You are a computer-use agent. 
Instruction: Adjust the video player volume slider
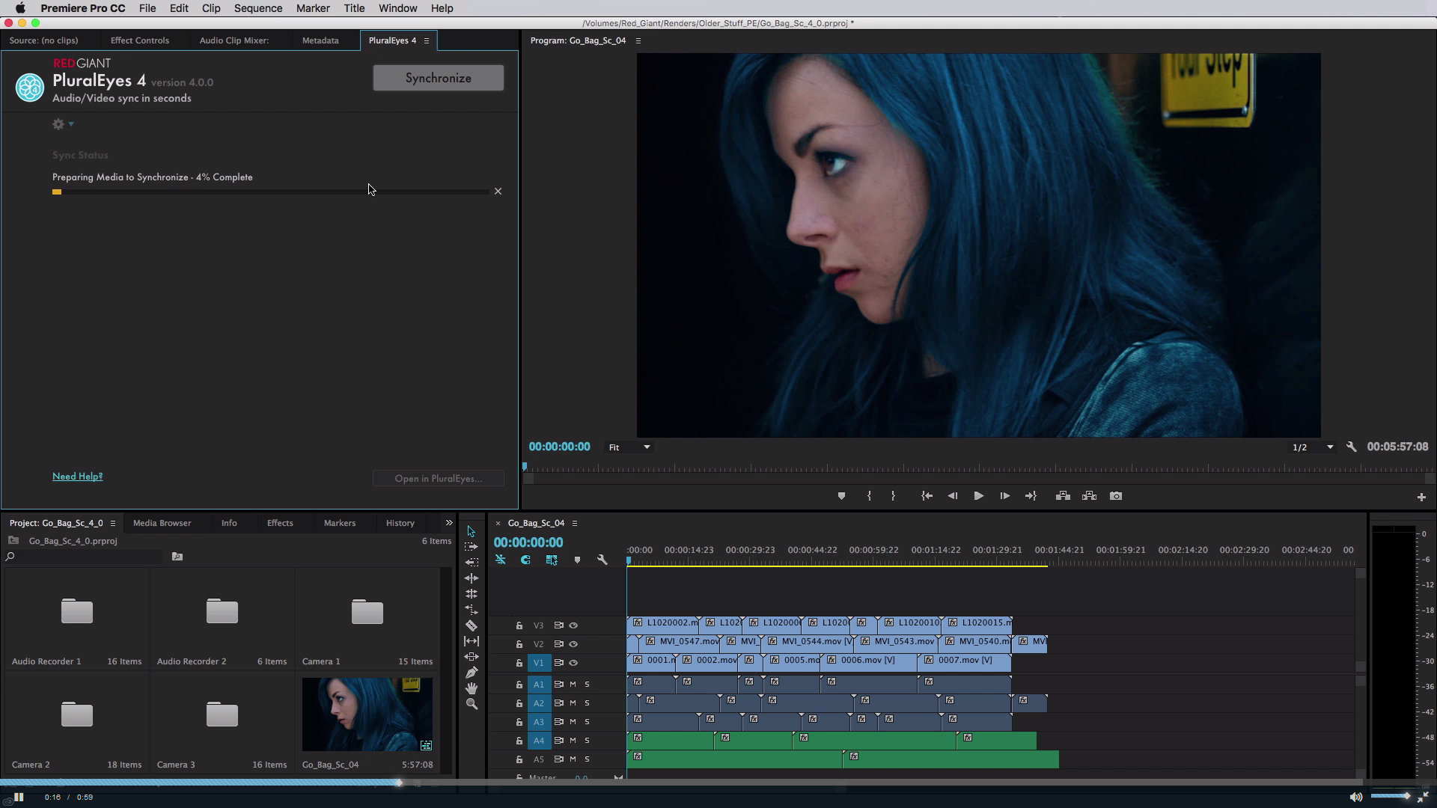[x=1391, y=796]
